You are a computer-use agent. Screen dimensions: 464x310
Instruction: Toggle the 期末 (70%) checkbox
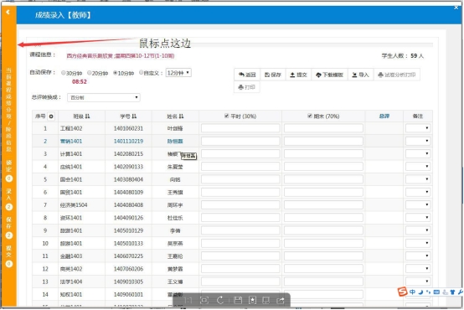point(310,116)
